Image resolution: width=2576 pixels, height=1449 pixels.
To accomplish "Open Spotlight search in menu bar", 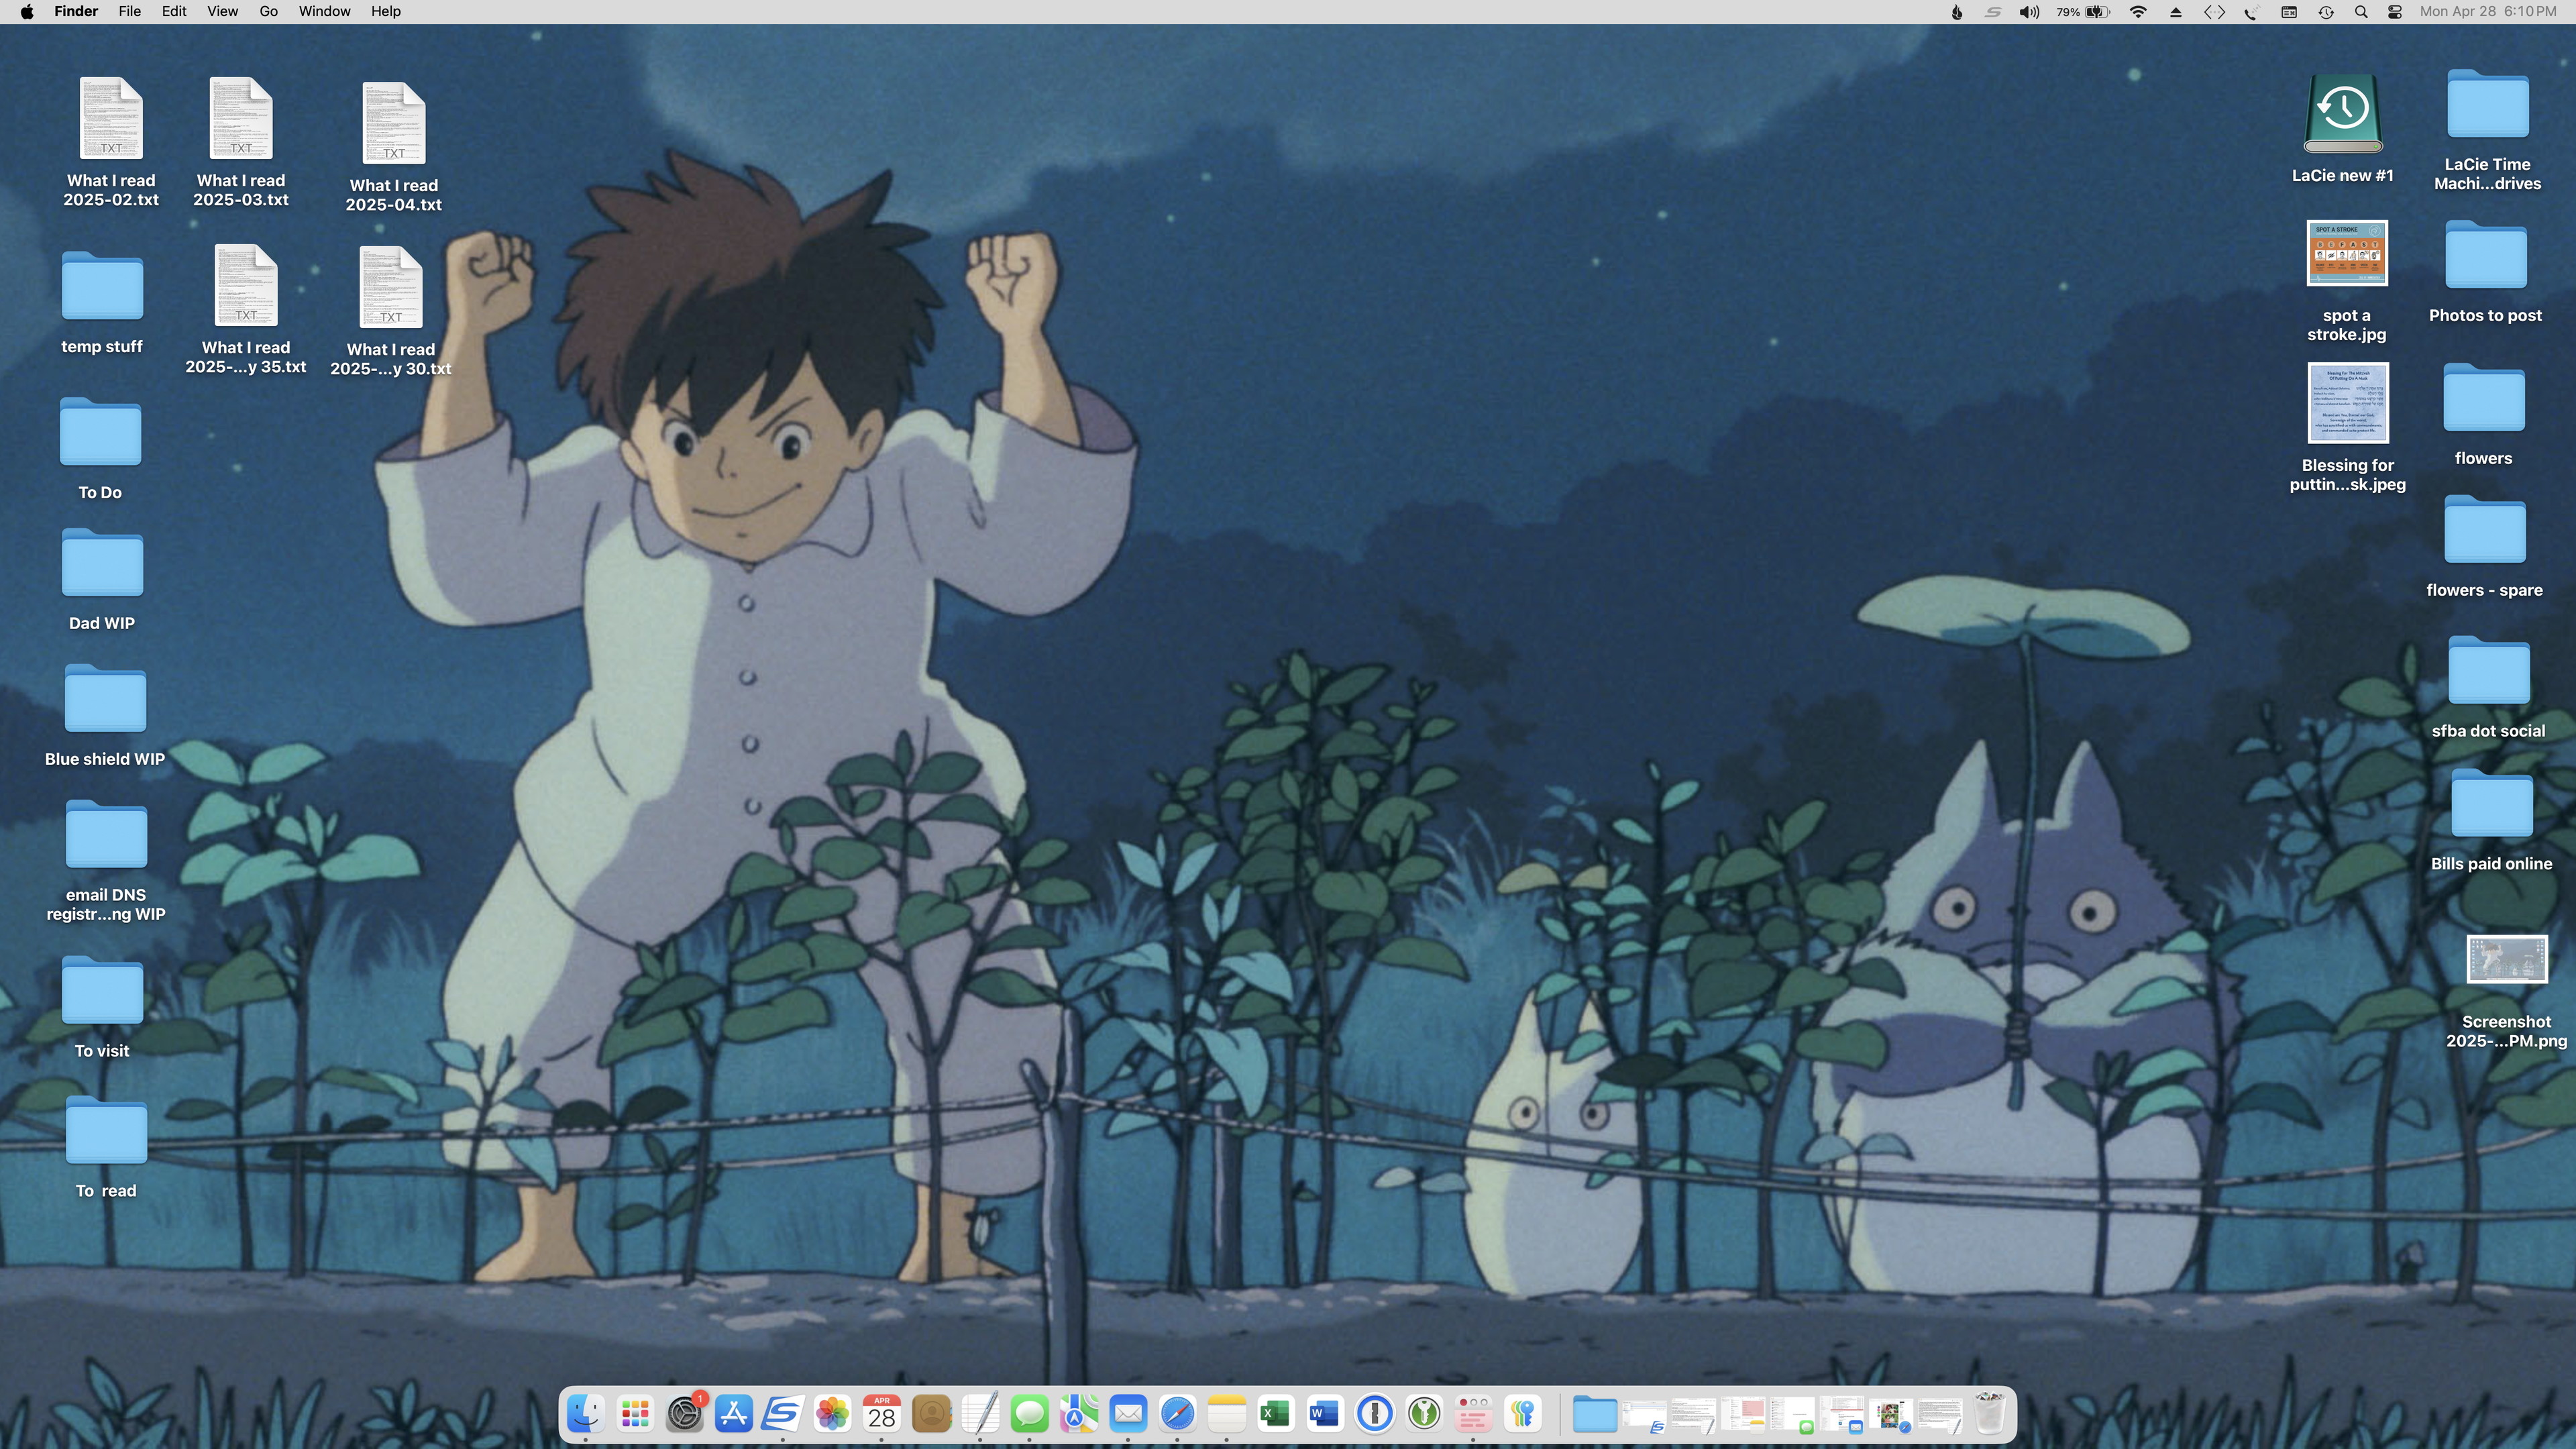I will tap(2361, 12).
